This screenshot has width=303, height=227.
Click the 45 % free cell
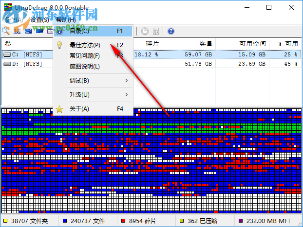291,64
